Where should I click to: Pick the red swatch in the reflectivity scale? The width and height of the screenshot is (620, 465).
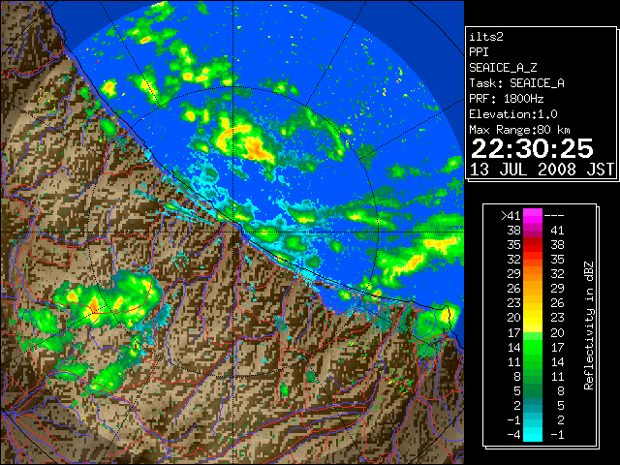[x=533, y=245]
